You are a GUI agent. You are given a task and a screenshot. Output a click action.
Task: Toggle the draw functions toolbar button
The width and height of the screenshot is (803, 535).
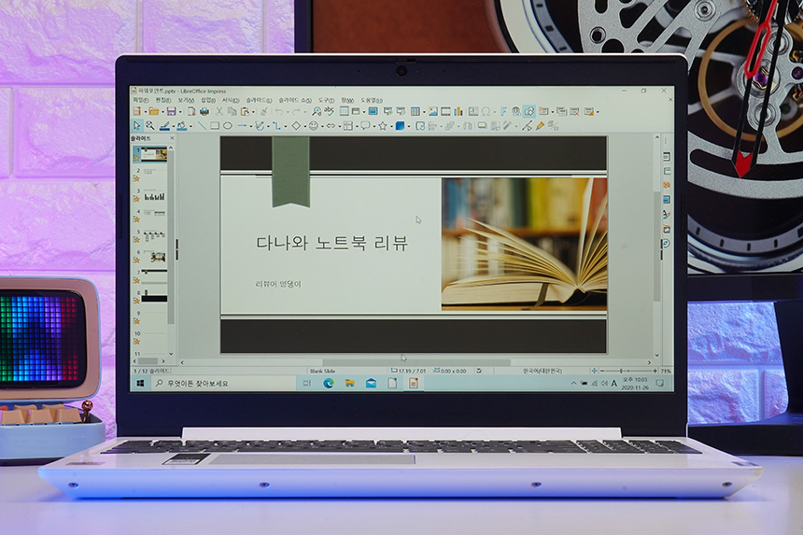(529, 111)
